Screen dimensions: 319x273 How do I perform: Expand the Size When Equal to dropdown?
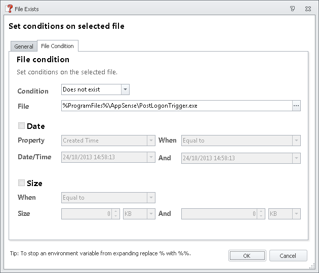coord(151,198)
